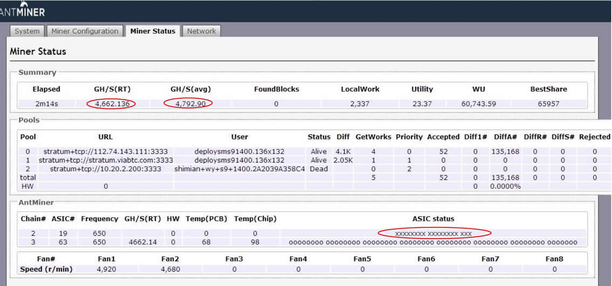
Task: Click the chip temperature value 98
Action: pyautogui.click(x=255, y=242)
